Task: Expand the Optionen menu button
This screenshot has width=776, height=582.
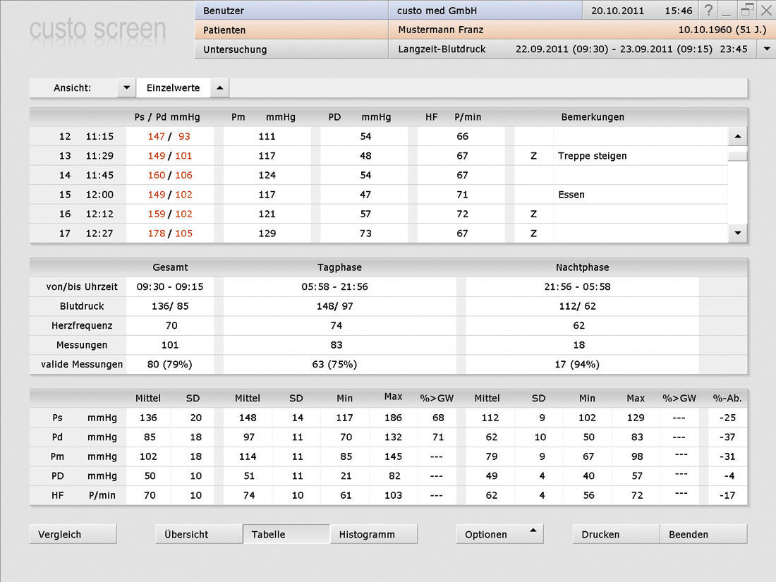Action: point(500,534)
